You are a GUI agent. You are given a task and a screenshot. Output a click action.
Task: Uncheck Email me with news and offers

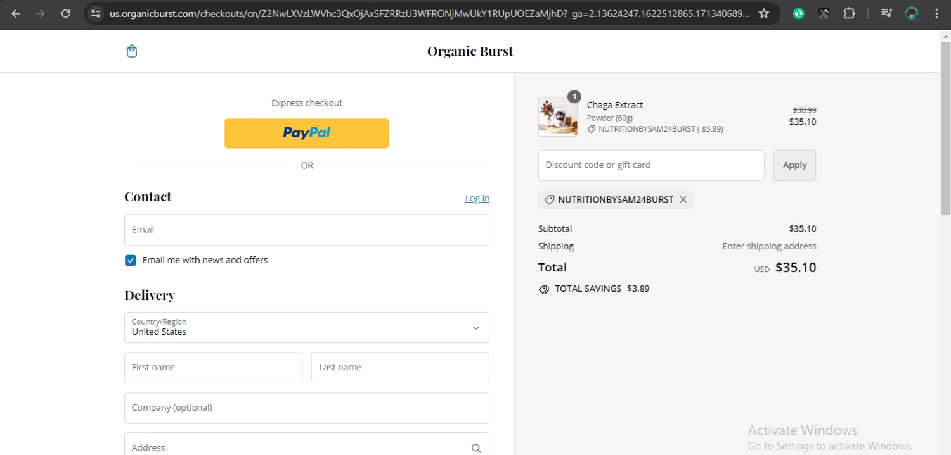tap(131, 260)
